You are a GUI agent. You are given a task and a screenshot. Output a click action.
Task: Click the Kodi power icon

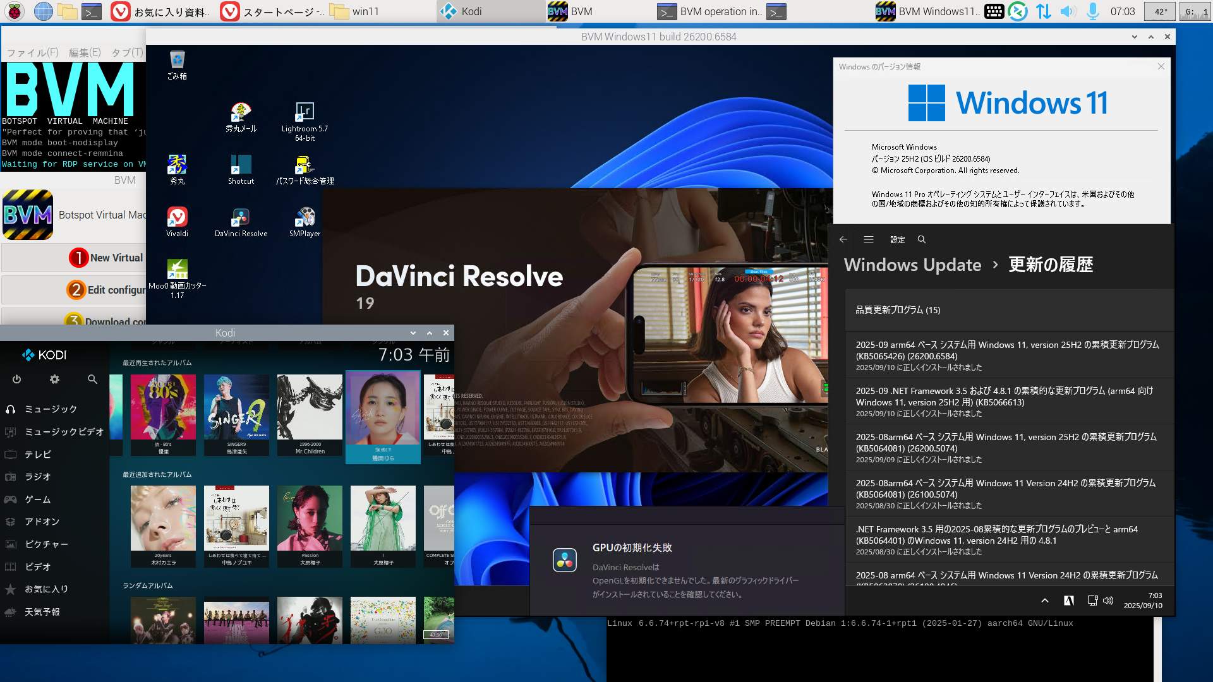click(x=16, y=380)
